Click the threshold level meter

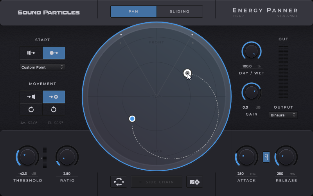(45, 157)
